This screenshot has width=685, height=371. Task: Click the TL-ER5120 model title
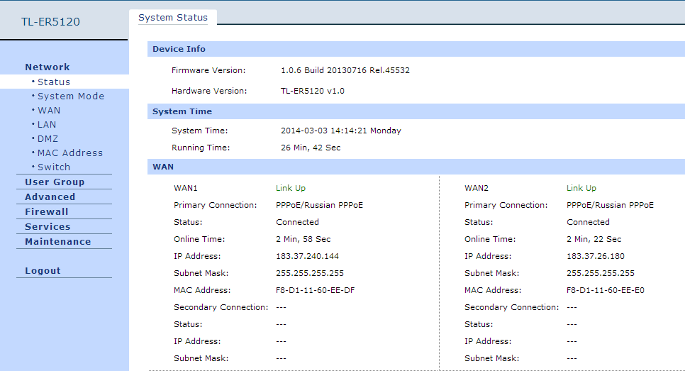click(x=51, y=21)
